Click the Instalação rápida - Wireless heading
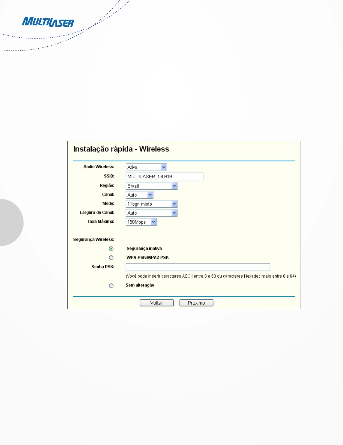The width and height of the screenshot is (343, 445). (x=121, y=149)
